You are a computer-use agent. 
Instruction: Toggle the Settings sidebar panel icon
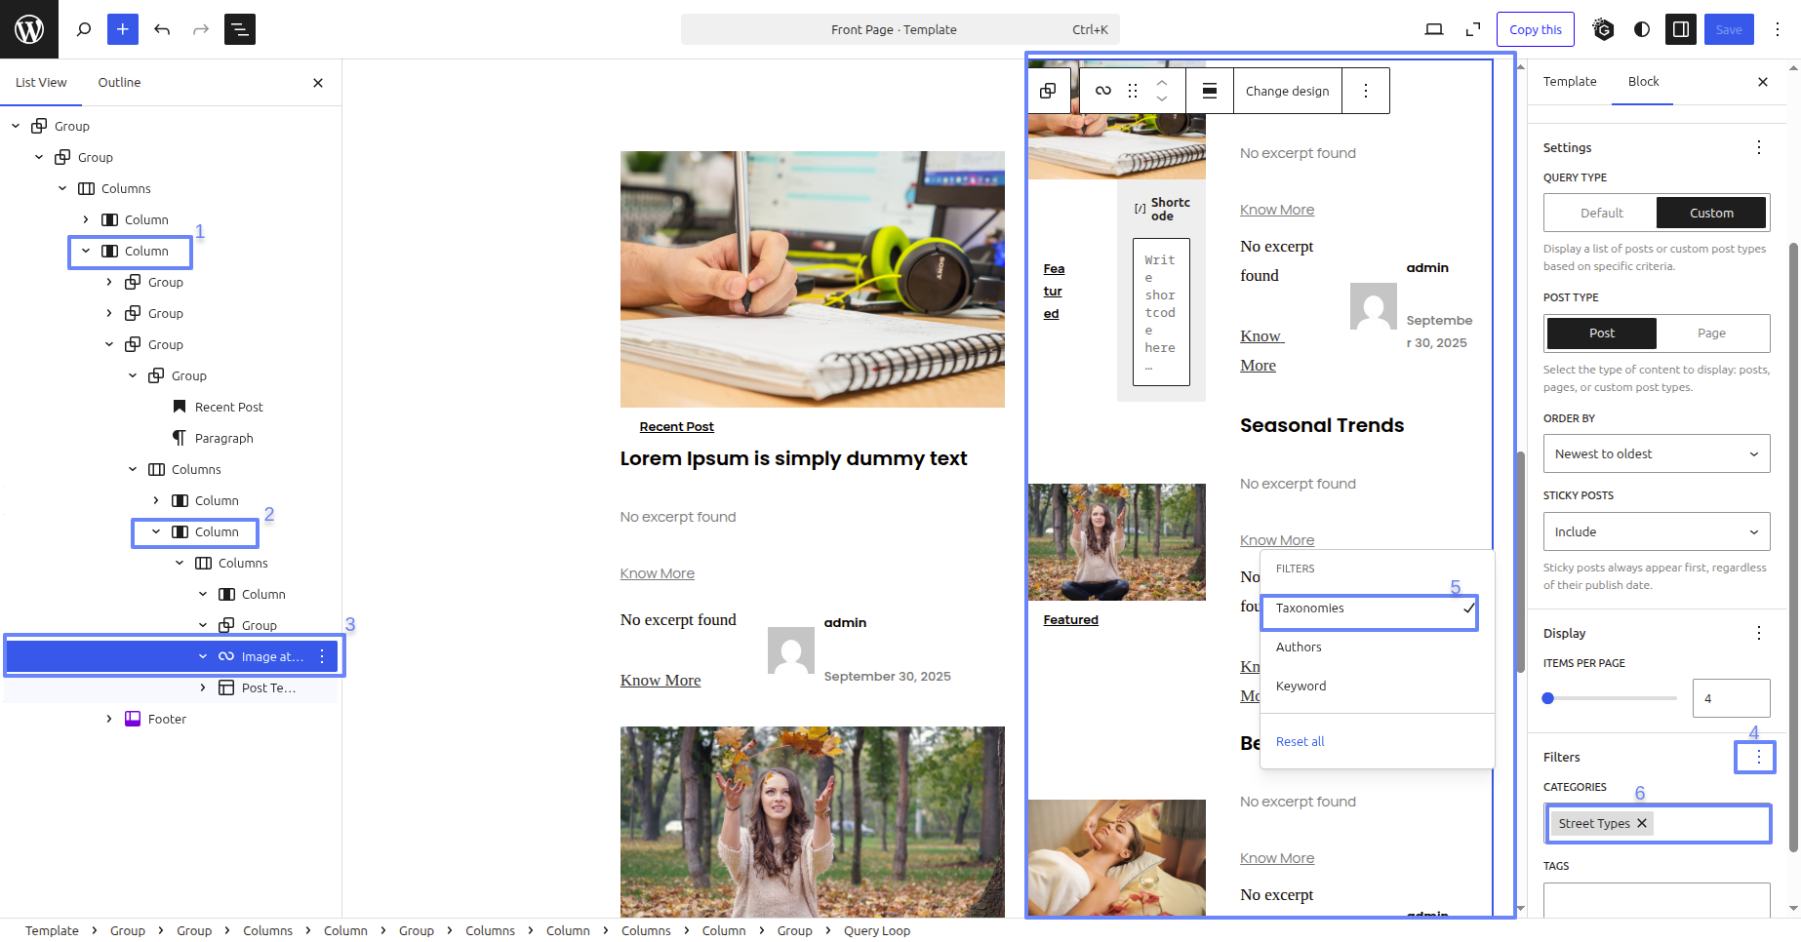[1680, 29]
